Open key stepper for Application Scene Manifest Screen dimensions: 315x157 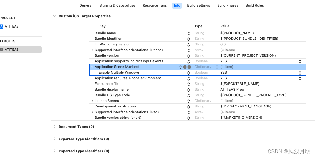click(181, 67)
